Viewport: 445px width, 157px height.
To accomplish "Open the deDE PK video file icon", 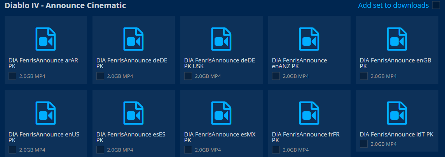I will click(133, 39).
